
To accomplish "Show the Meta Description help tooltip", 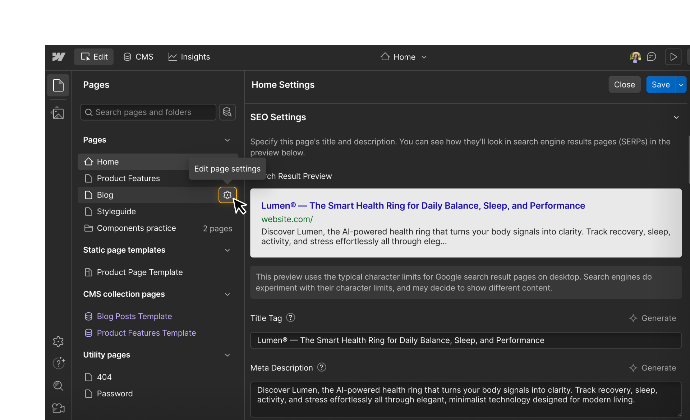I will pyautogui.click(x=321, y=367).
